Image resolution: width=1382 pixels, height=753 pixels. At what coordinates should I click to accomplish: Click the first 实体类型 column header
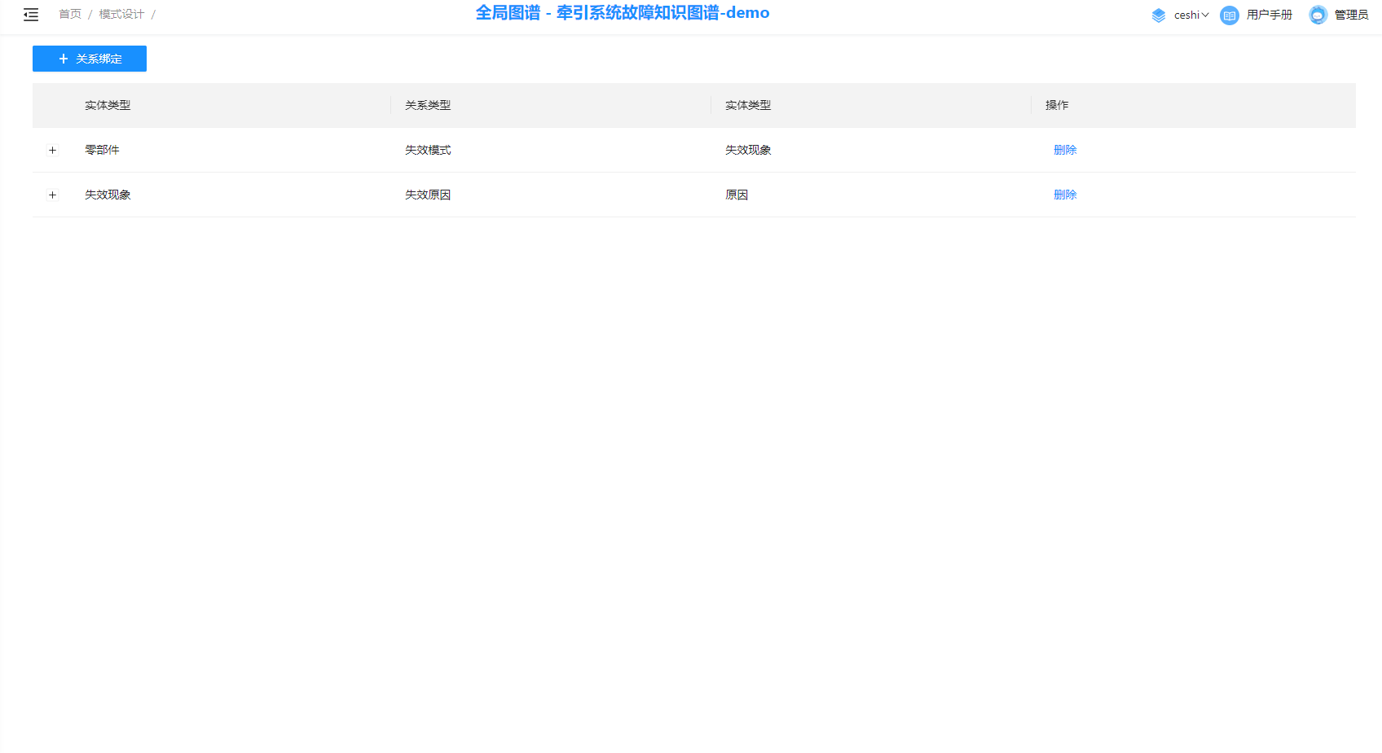(108, 105)
